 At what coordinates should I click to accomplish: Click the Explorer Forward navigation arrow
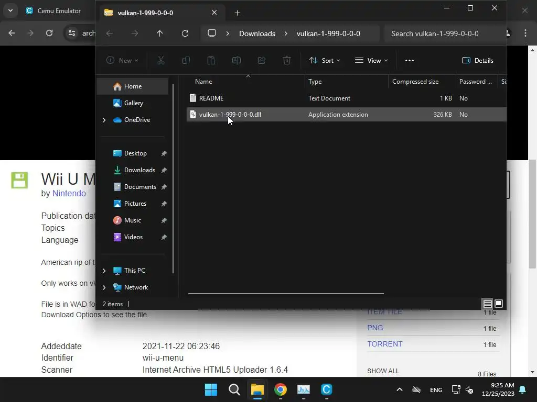pos(135,33)
